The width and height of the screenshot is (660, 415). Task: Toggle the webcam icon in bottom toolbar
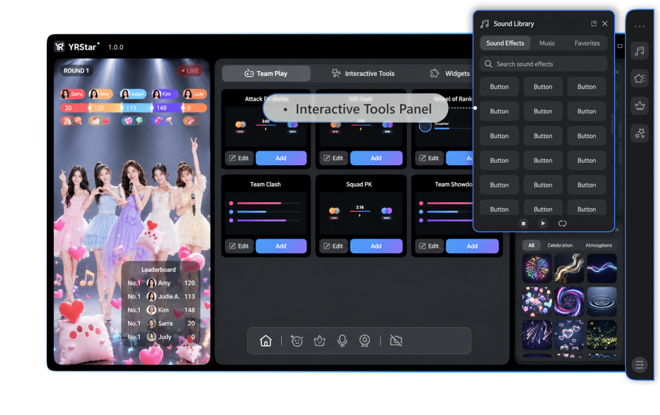point(365,340)
